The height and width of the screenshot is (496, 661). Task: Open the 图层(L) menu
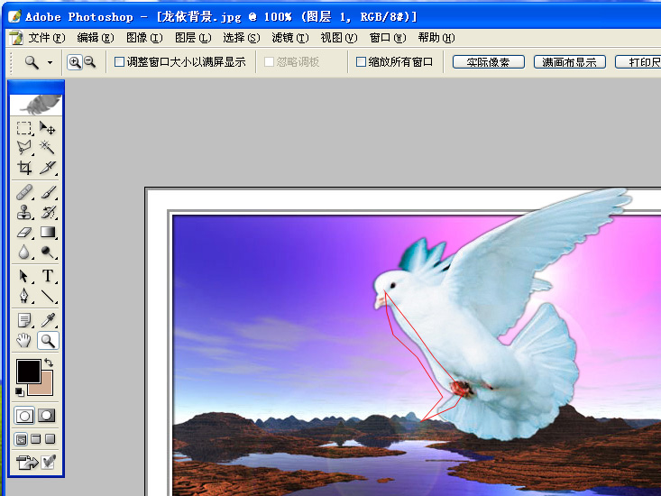coord(193,38)
